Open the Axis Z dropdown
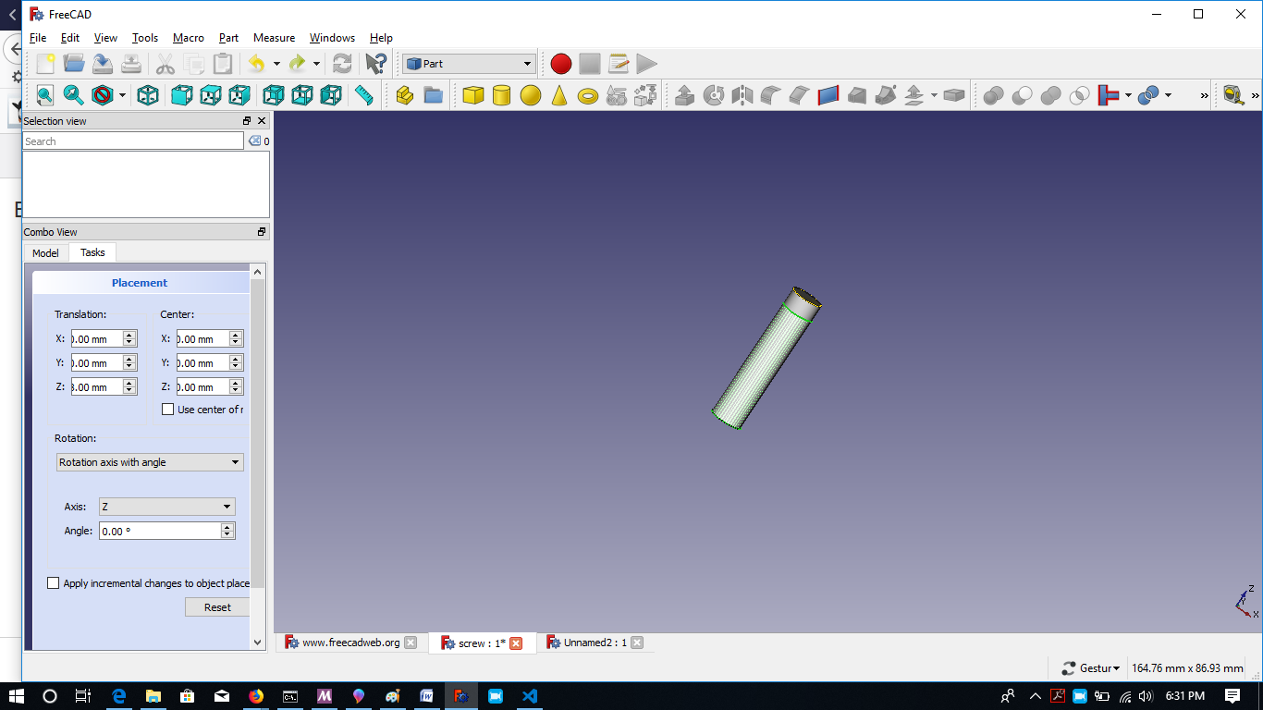Screen dimensions: 1263x710 166,507
